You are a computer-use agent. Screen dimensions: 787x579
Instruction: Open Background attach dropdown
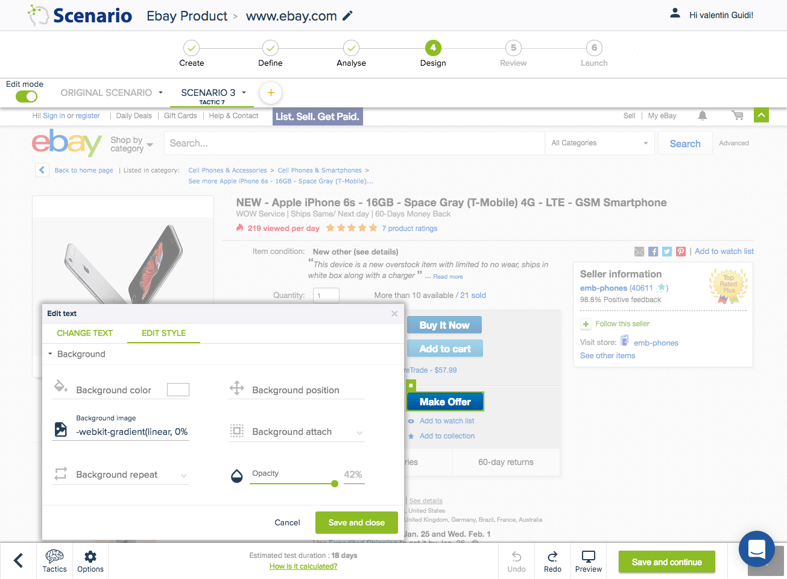[x=360, y=432]
